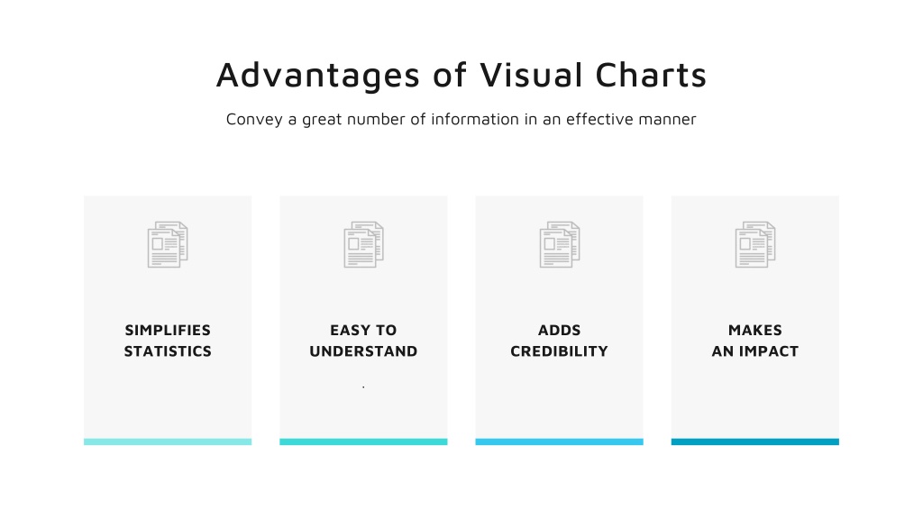The image size is (923, 519).
Task: Click the small dot below Easy to Understand
Action: (364, 387)
